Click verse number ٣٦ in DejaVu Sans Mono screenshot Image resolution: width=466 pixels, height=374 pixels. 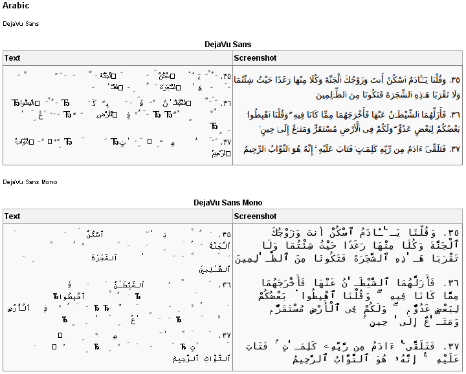(x=452, y=282)
